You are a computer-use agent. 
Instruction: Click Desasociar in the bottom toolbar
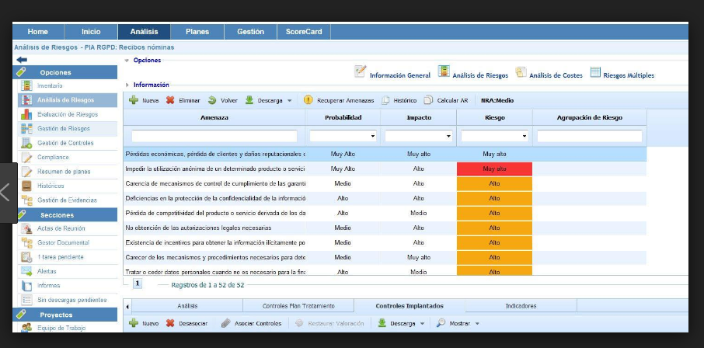pos(186,323)
